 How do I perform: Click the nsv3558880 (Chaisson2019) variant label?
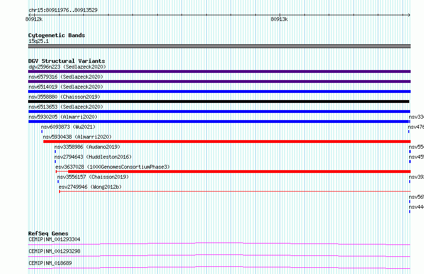tap(64, 97)
